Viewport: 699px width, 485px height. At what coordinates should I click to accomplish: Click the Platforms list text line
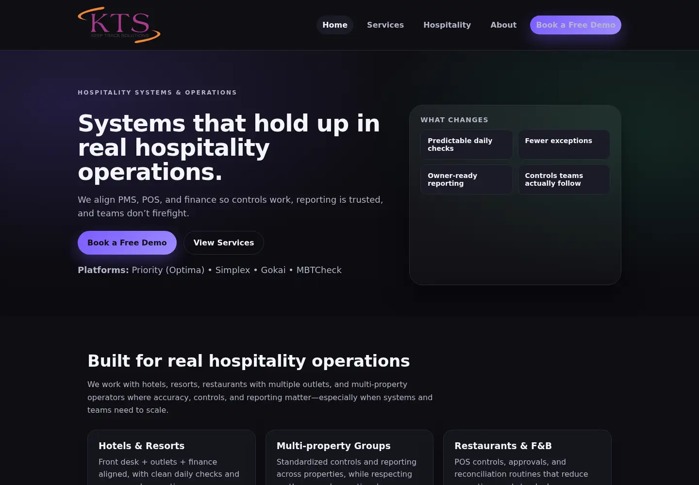210,270
